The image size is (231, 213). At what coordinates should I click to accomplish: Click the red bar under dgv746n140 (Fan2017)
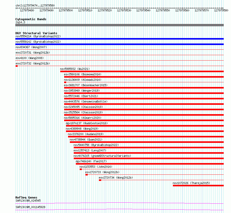[x=150, y=164]
